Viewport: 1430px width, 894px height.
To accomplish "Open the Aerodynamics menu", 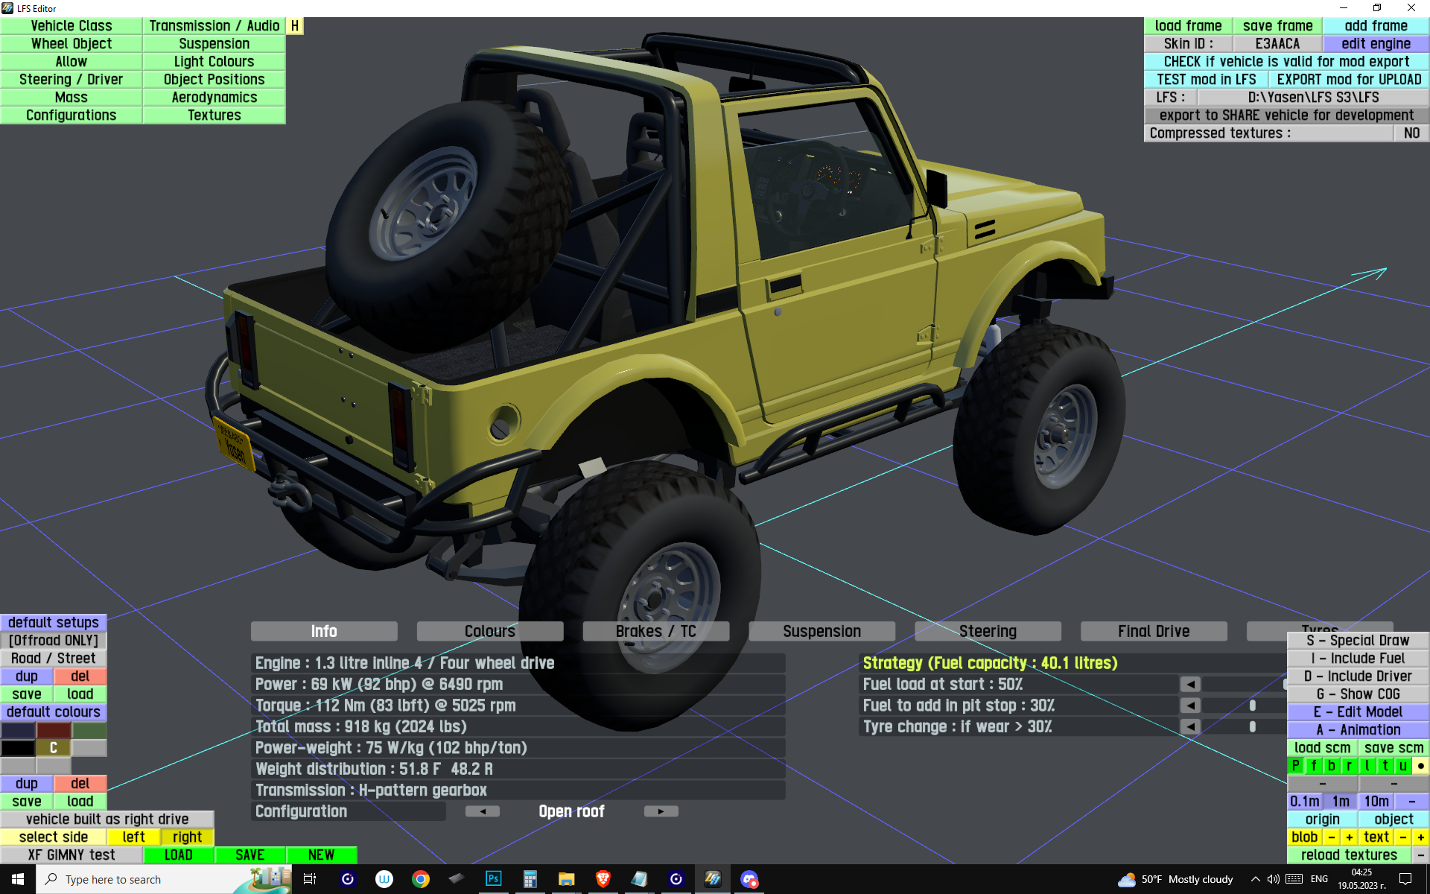I will 214,98.
